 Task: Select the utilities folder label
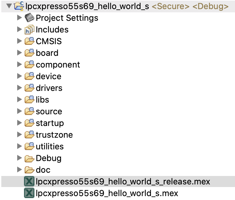click(50, 146)
